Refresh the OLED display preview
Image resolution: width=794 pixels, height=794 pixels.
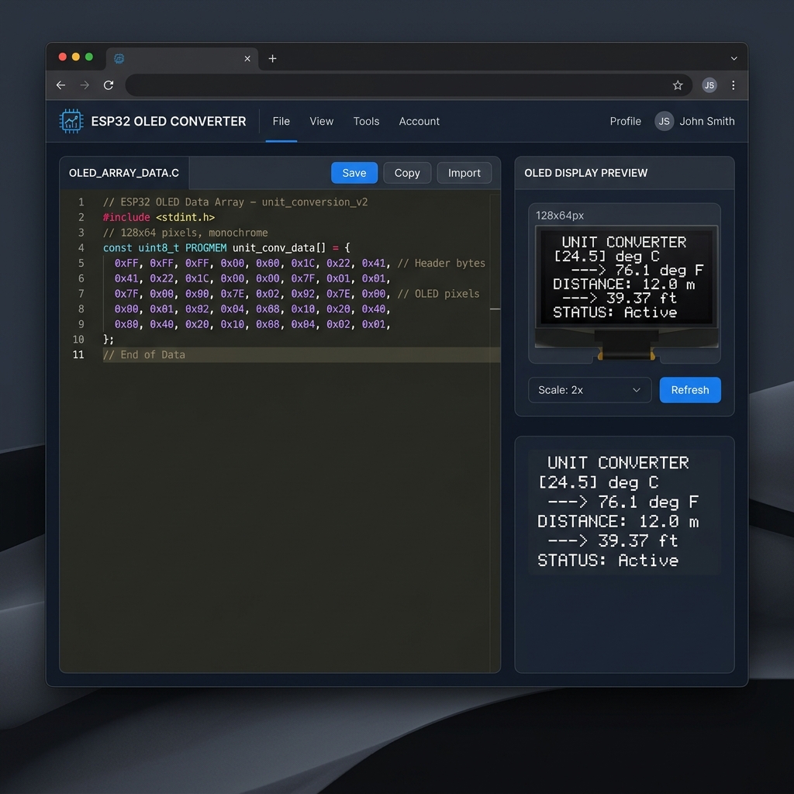(689, 390)
